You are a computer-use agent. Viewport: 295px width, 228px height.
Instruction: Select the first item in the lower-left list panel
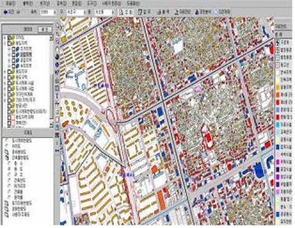(18, 141)
